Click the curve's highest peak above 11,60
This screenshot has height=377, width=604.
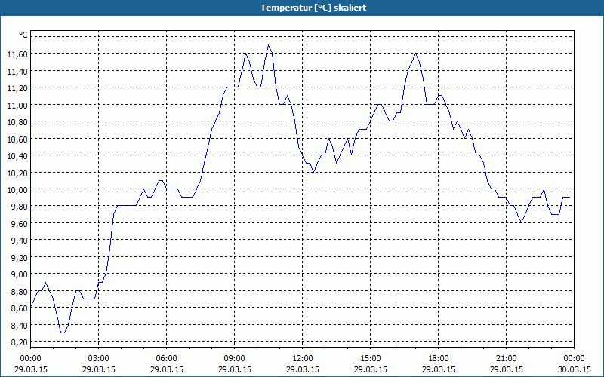click(x=269, y=45)
